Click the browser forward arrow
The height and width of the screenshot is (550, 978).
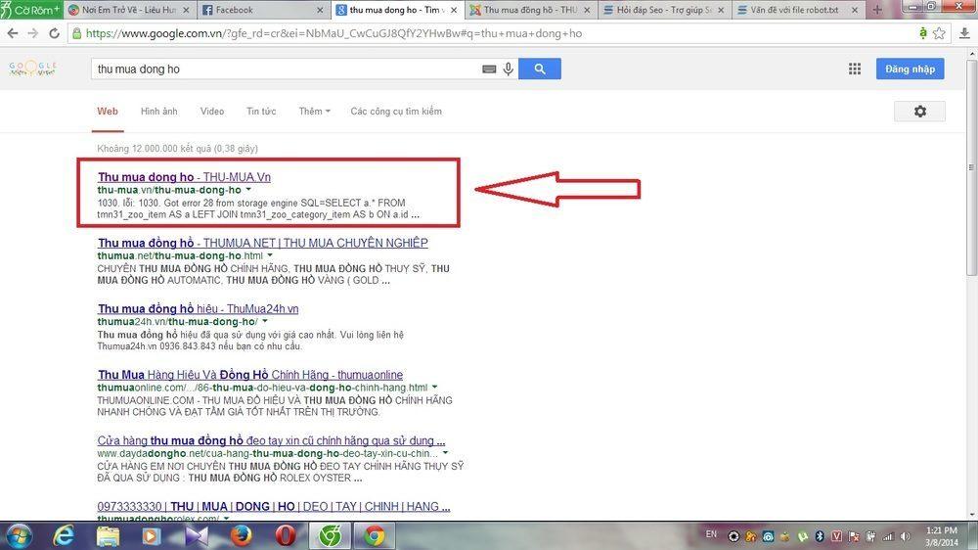(33, 33)
